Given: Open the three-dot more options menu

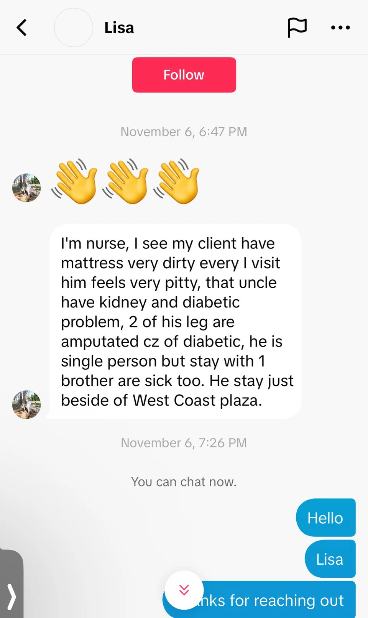Looking at the screenshot, I should [340, 28].
